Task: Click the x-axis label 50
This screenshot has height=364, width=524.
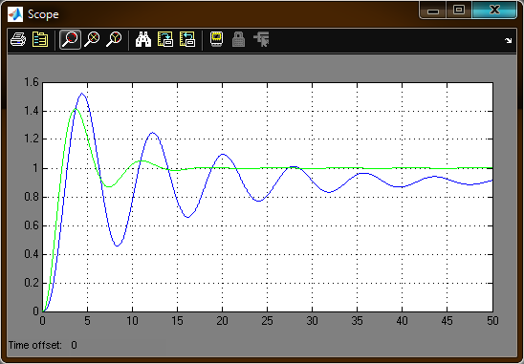Action: point(492,321)
